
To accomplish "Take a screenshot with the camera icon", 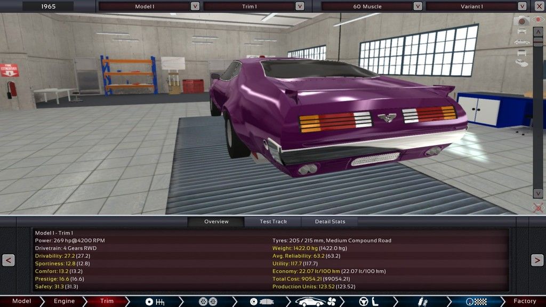I will 521,21.
